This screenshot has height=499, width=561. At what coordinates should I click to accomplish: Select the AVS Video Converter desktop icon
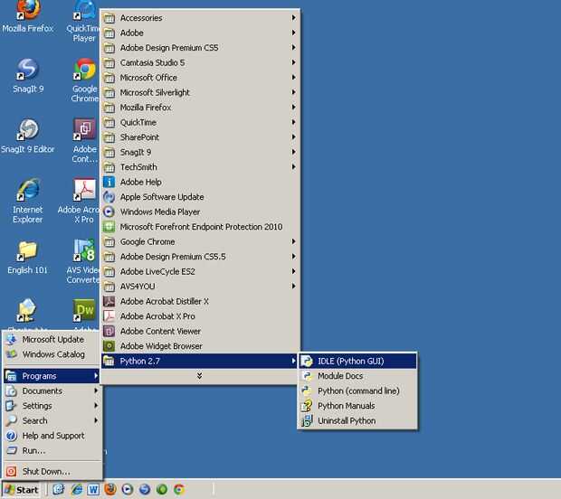point(83,261)
